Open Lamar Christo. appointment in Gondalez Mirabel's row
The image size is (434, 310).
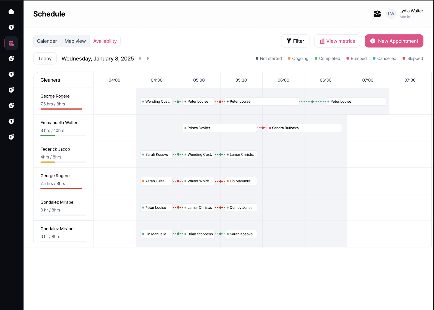[199, 208]
